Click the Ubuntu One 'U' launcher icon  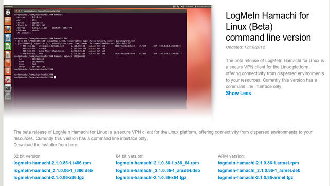pos(8,71)
